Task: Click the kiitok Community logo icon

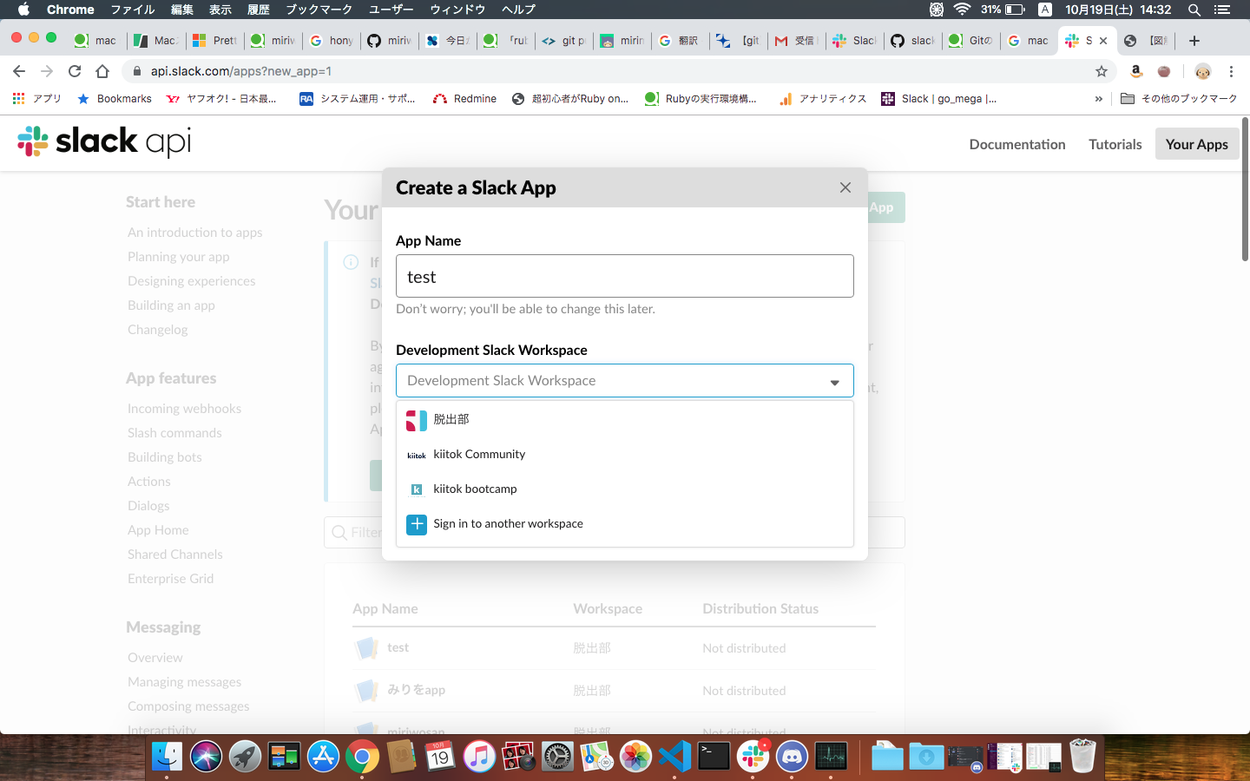Action: tap(417, 455)
